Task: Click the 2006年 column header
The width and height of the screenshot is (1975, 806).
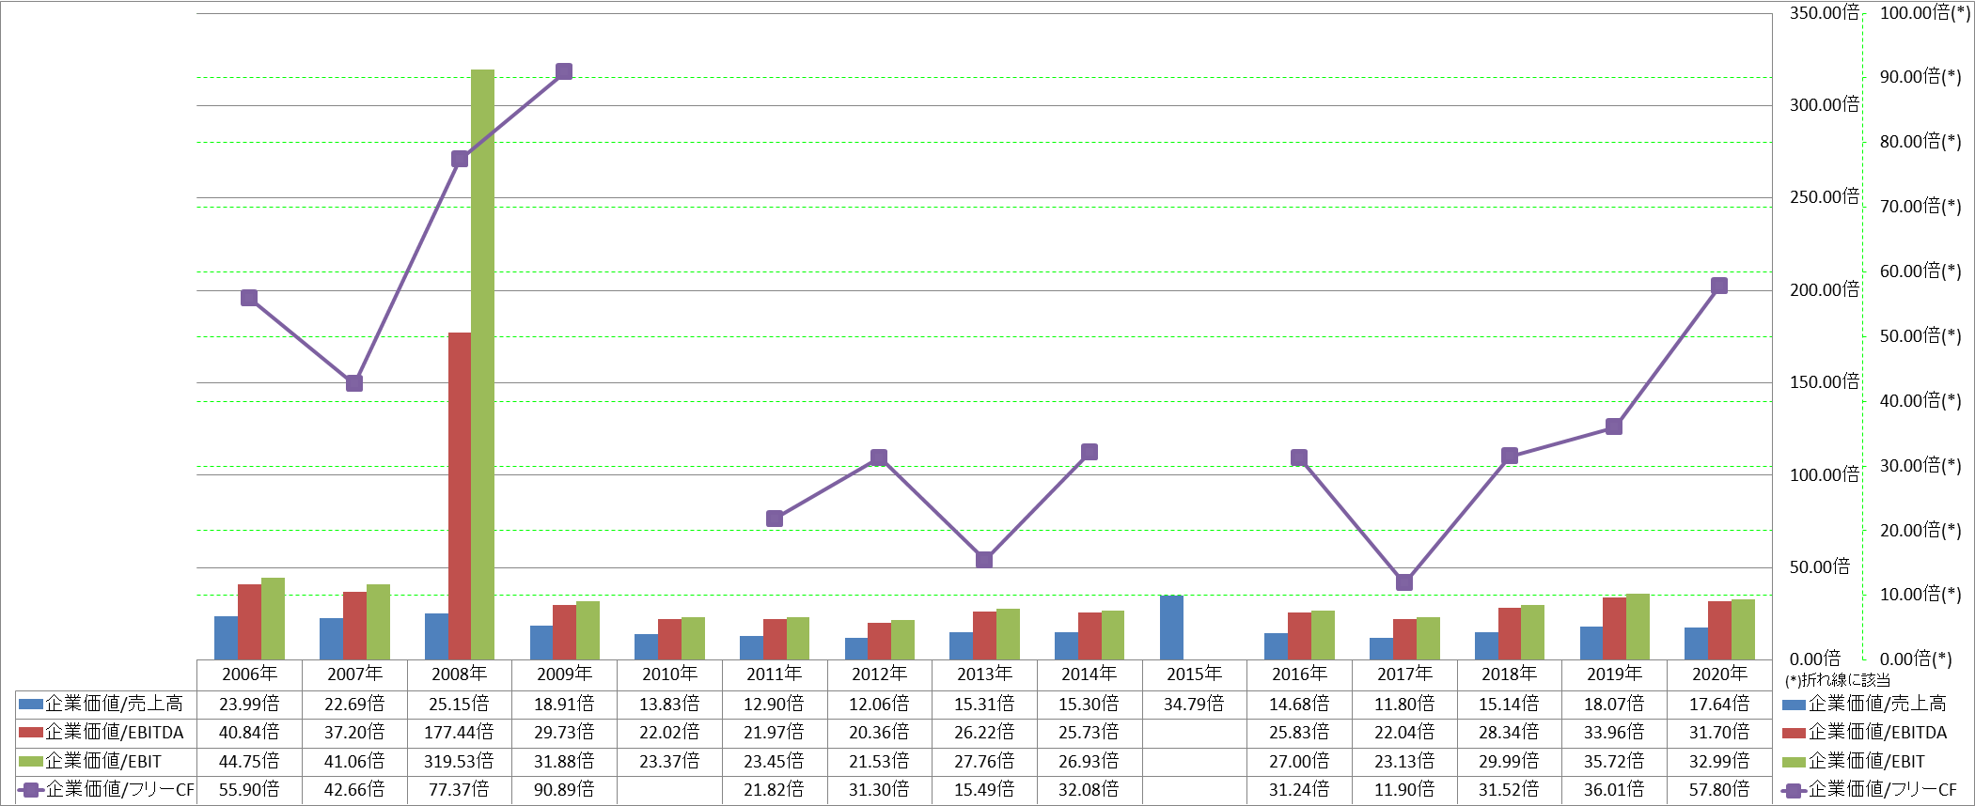Action: (x=249, y=674)
